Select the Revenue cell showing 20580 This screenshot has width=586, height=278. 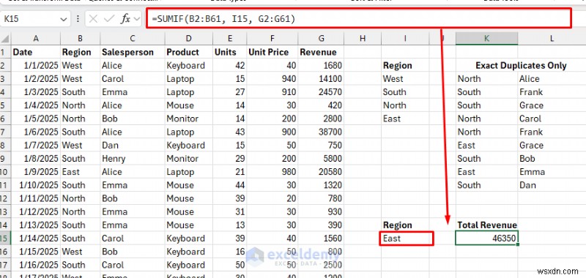321,172
